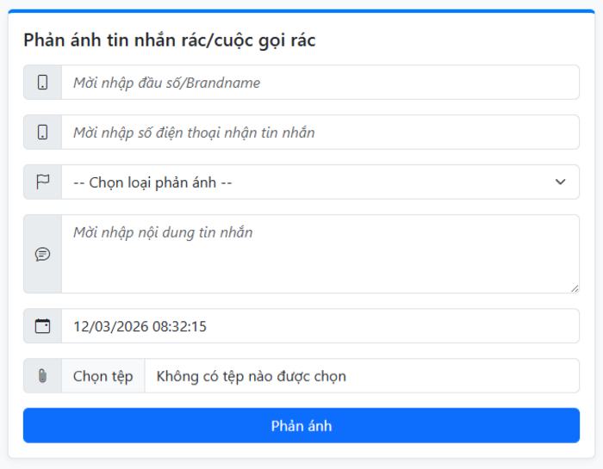The height and width of the screenshot is (469, 603).
Task: Click the flag icon for report type
Action: tap(42, 182)
